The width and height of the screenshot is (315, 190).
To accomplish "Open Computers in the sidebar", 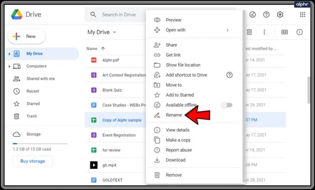I will (x=37, y=66).
